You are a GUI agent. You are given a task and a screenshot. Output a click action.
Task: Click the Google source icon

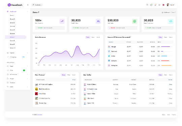[x=109, y=46]
